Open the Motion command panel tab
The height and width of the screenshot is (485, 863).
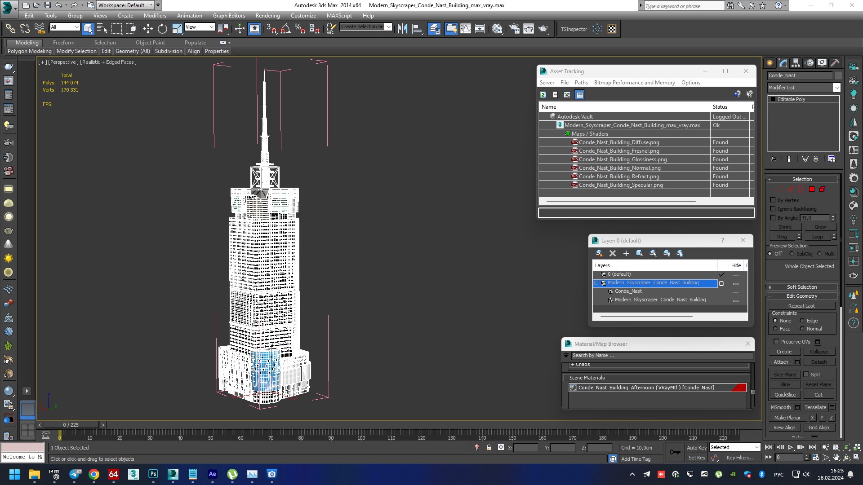pos(810,63)
